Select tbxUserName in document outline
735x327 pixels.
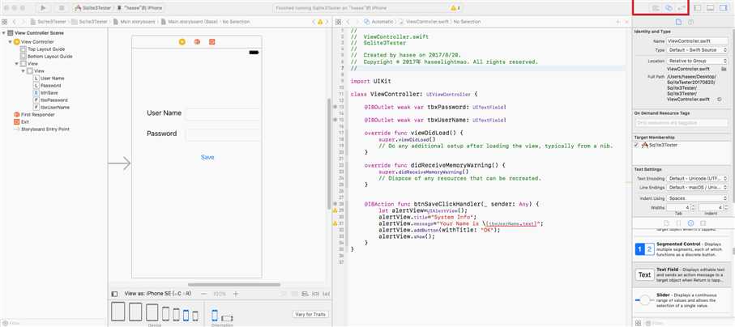(x=51, y=108)
